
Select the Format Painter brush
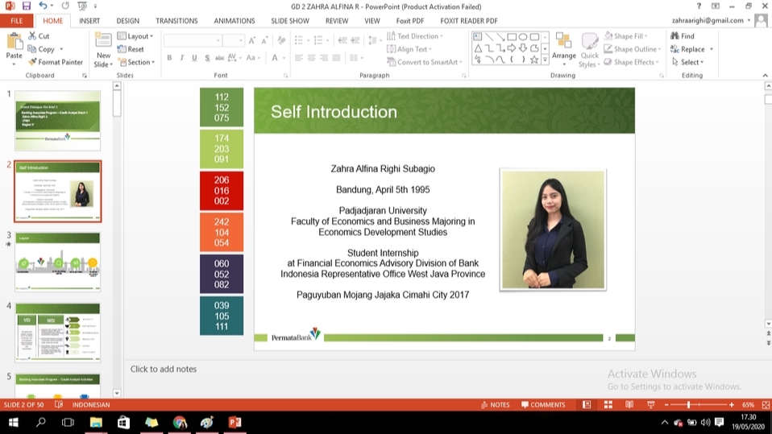point(55,62)
